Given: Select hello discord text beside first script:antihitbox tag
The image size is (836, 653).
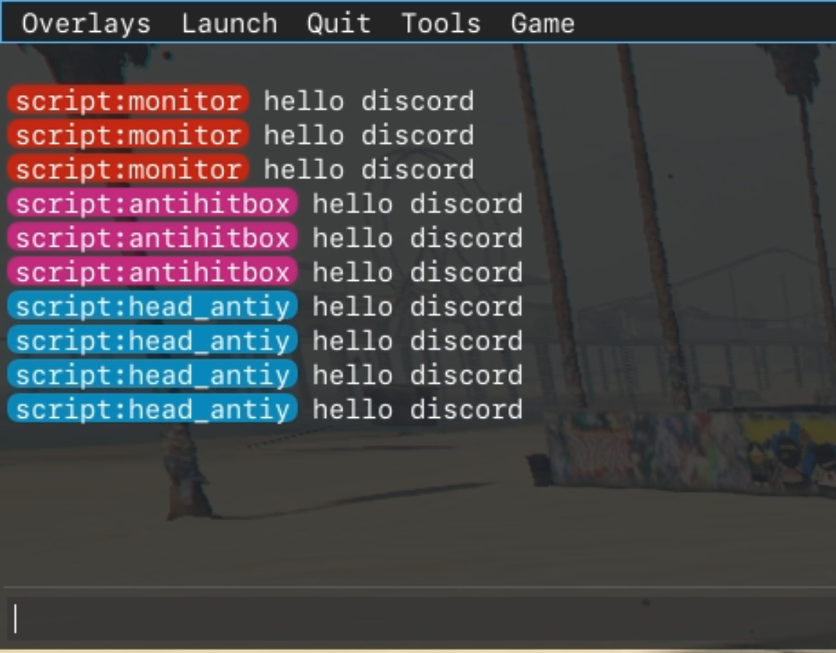Looking at the screenshot, I should pos(418,204).
